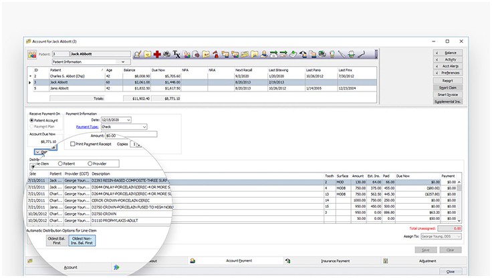Screen dimensions: 492x278
Task: Open the Payment Type link
Action: click(87, 127)
